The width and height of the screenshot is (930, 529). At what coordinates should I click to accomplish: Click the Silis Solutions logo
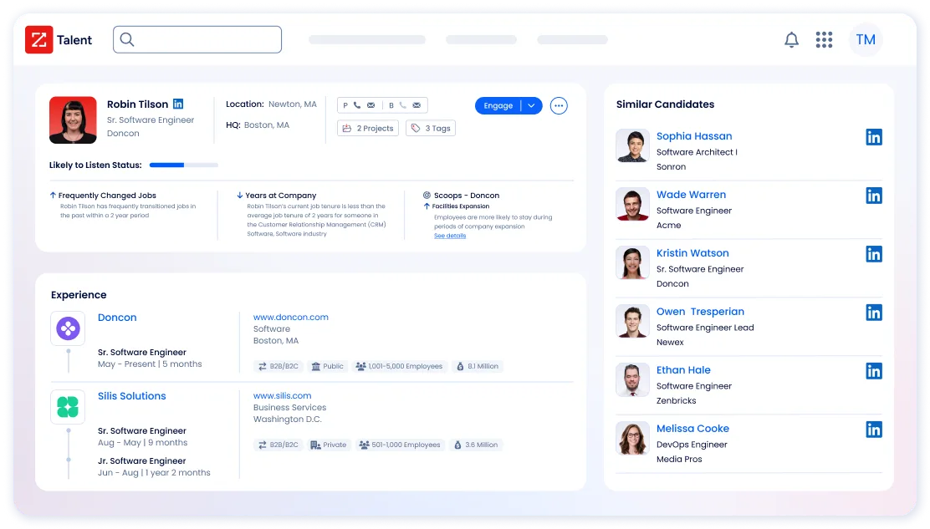pyautogui.click(x=68, y=407)
